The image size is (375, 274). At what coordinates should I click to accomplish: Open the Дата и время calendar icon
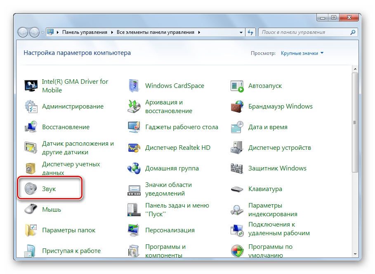237,127
